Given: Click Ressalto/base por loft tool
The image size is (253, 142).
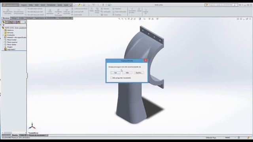Looking at the screenshot, I should [34, 12].
